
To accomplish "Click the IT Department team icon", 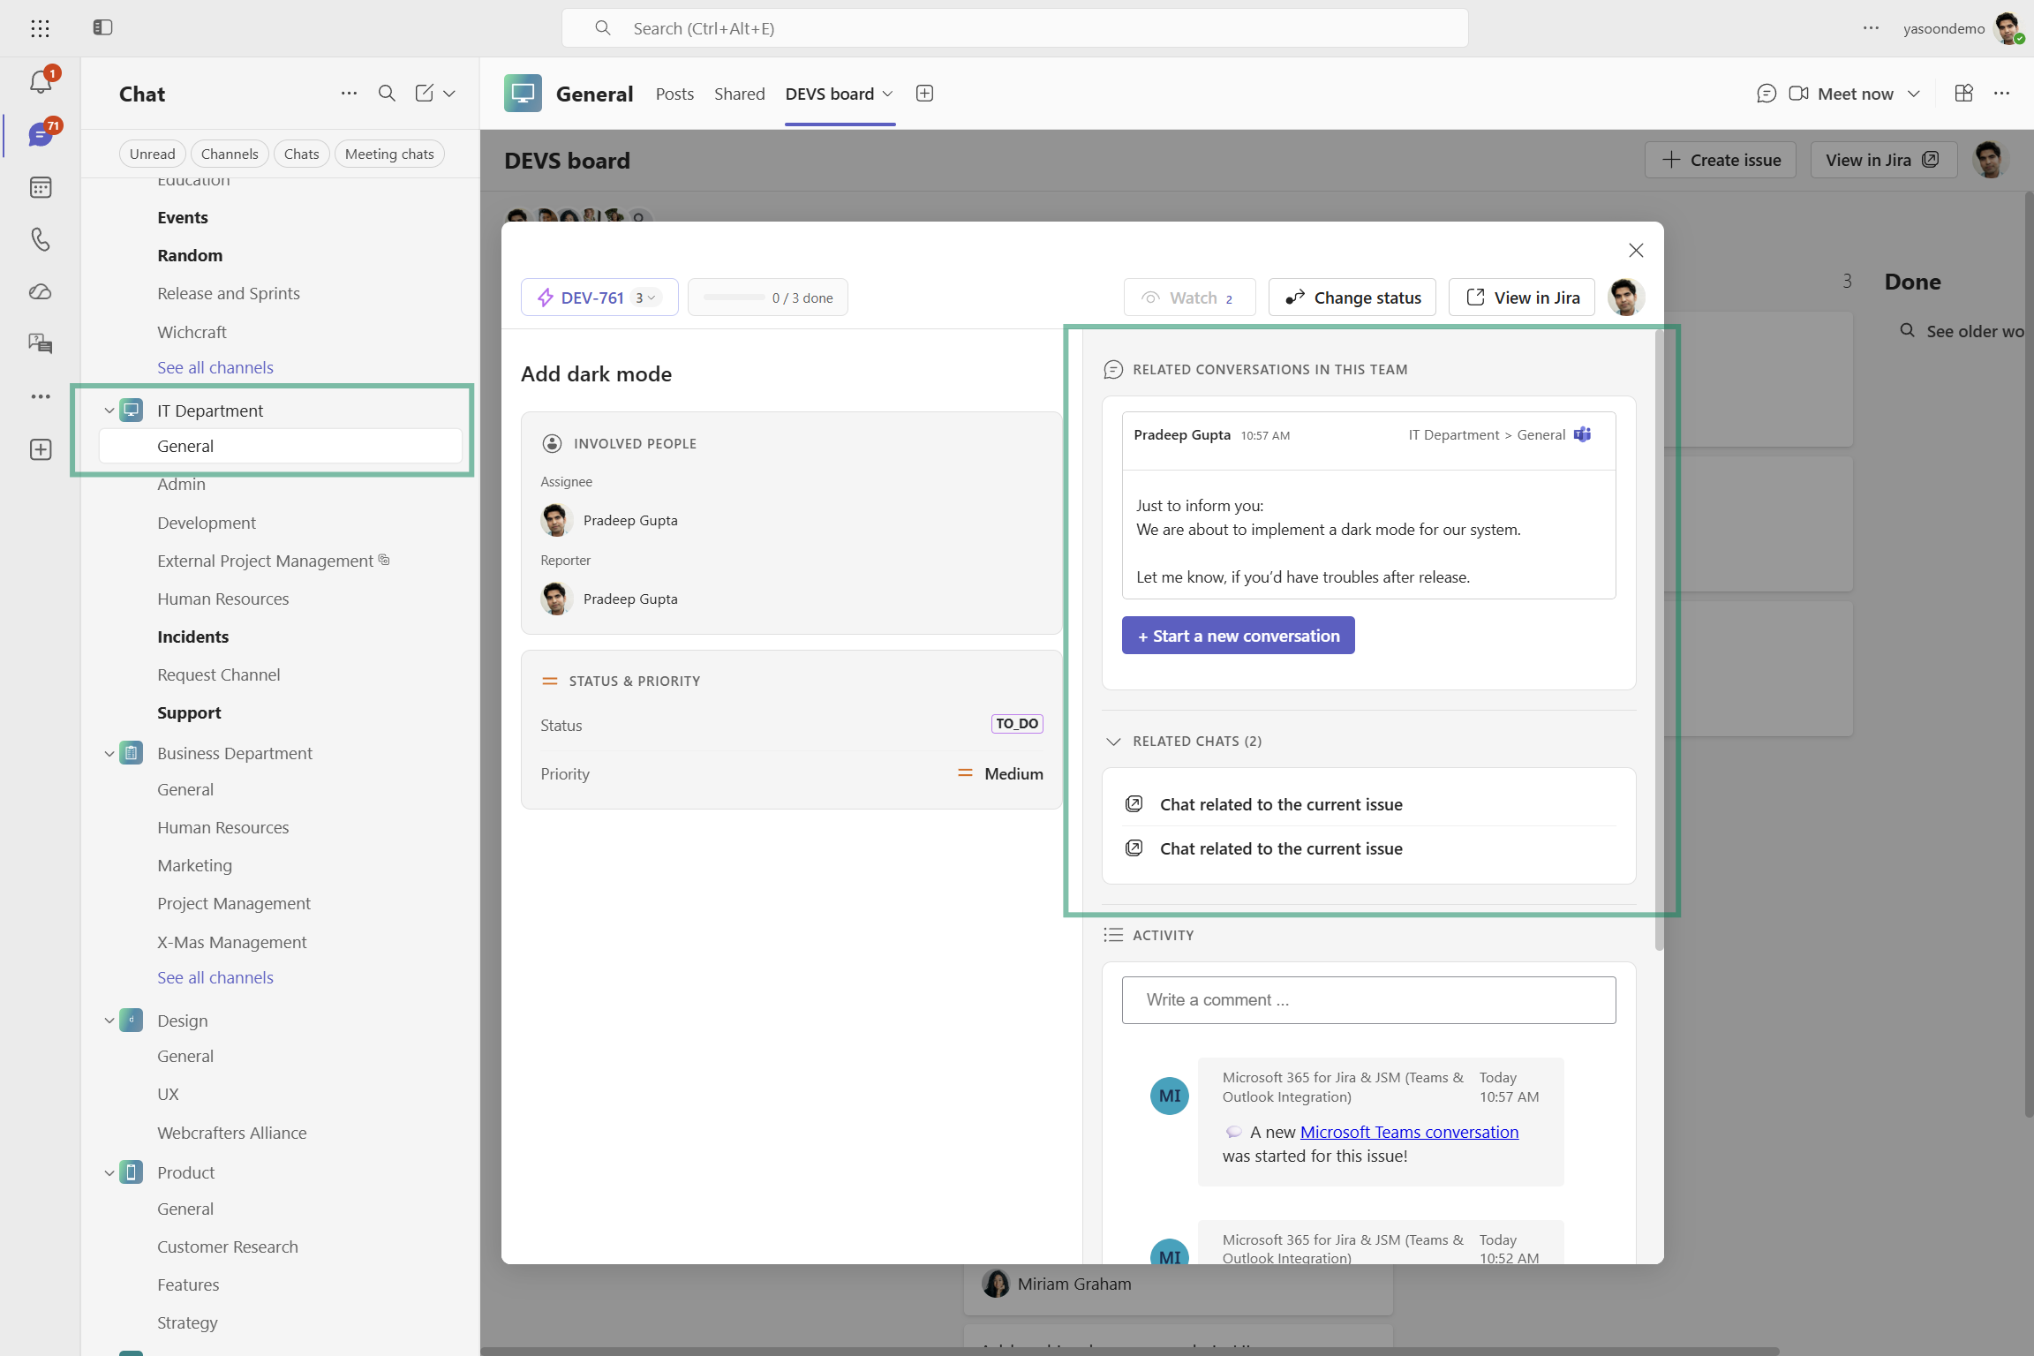I will pos(132,410).
